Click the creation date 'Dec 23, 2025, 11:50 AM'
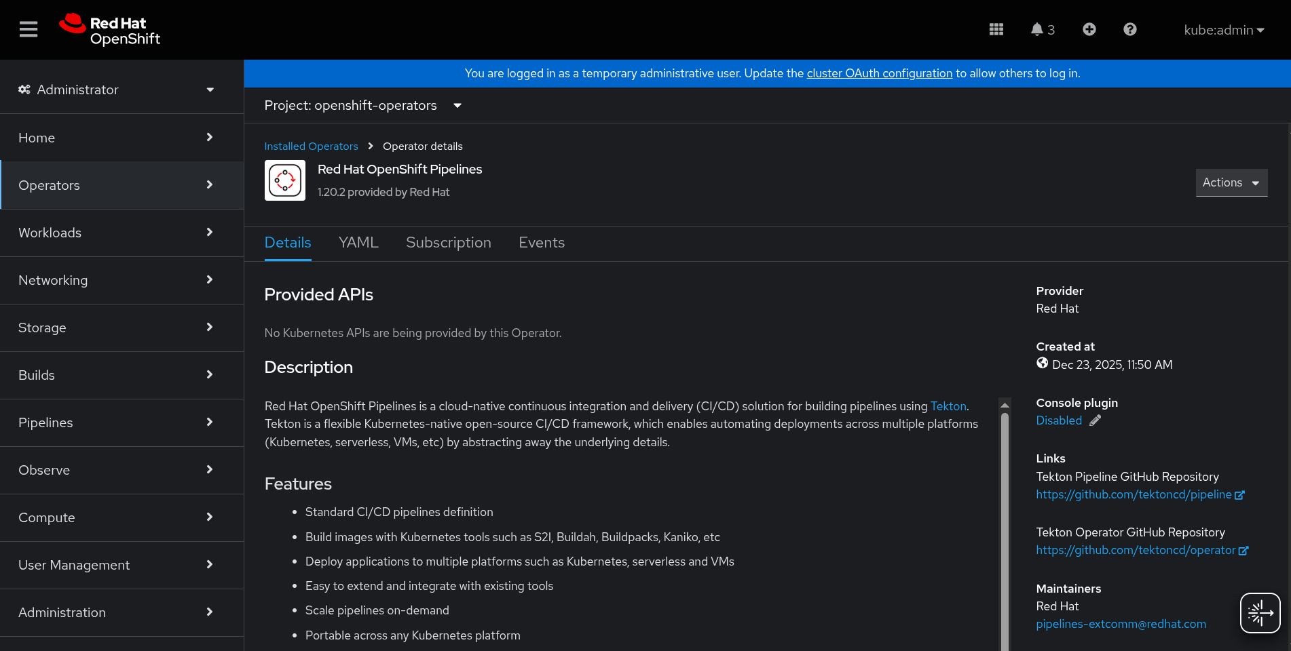This screenshot has height=651, width=1291. [x=1112, y=365]
